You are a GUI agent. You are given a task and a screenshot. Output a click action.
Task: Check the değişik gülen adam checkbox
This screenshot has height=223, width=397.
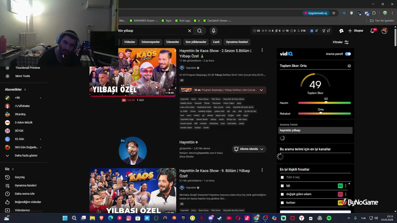pos(282,194)
